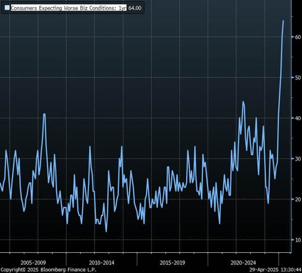The width and height of the screenshot is (302, 273).
Task: Click the 2010-2014 x-axis label
Action: point(102,263)
